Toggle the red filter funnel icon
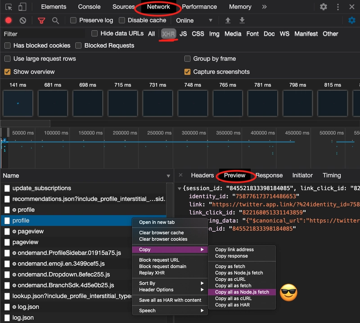360x323 pixels. (41, 21)
